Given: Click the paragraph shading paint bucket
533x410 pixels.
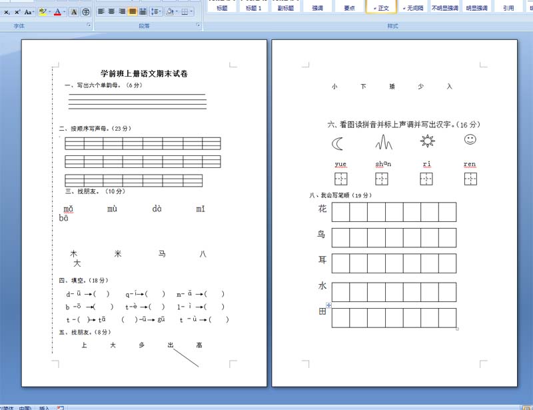Looking at the screenshot, I should coord(170,12).
